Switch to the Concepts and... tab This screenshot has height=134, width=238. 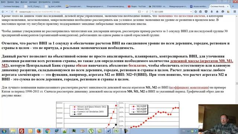tap(74, 6)
